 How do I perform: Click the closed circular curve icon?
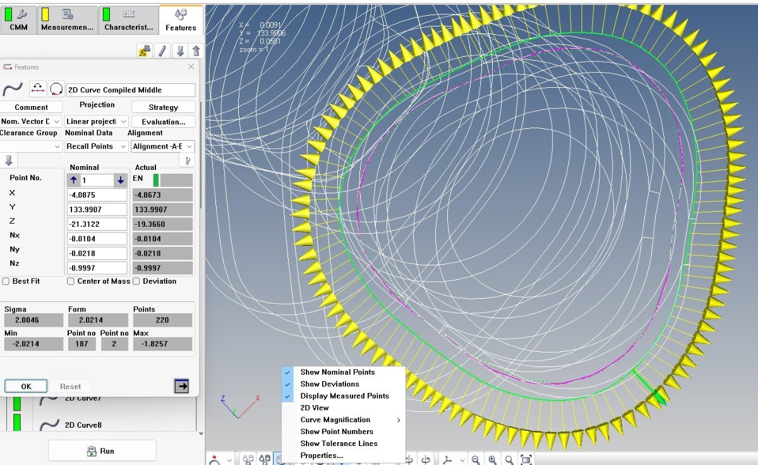pyautogui.click(x=56, y=90)
